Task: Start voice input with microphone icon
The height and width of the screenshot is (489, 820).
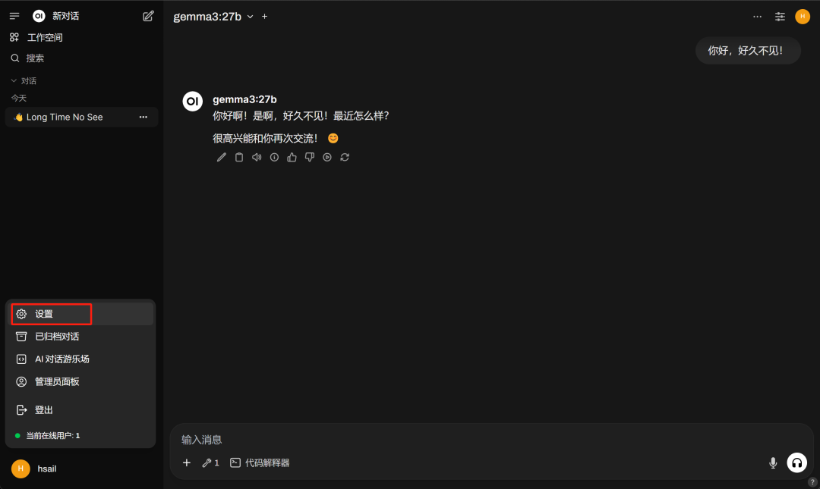Action: 773,463
